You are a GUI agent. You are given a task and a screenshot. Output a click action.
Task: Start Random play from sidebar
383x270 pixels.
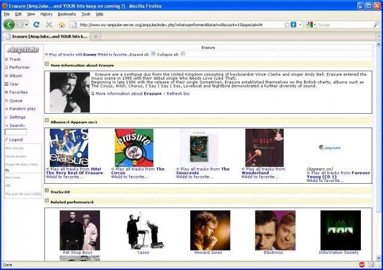[x=23, y=108]
